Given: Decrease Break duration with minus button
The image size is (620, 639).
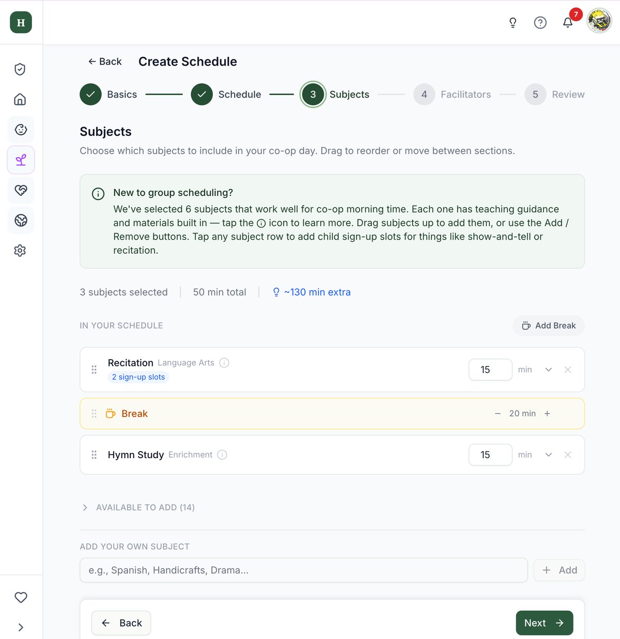Looking at the screenshot, I should [x=498, y=413].
